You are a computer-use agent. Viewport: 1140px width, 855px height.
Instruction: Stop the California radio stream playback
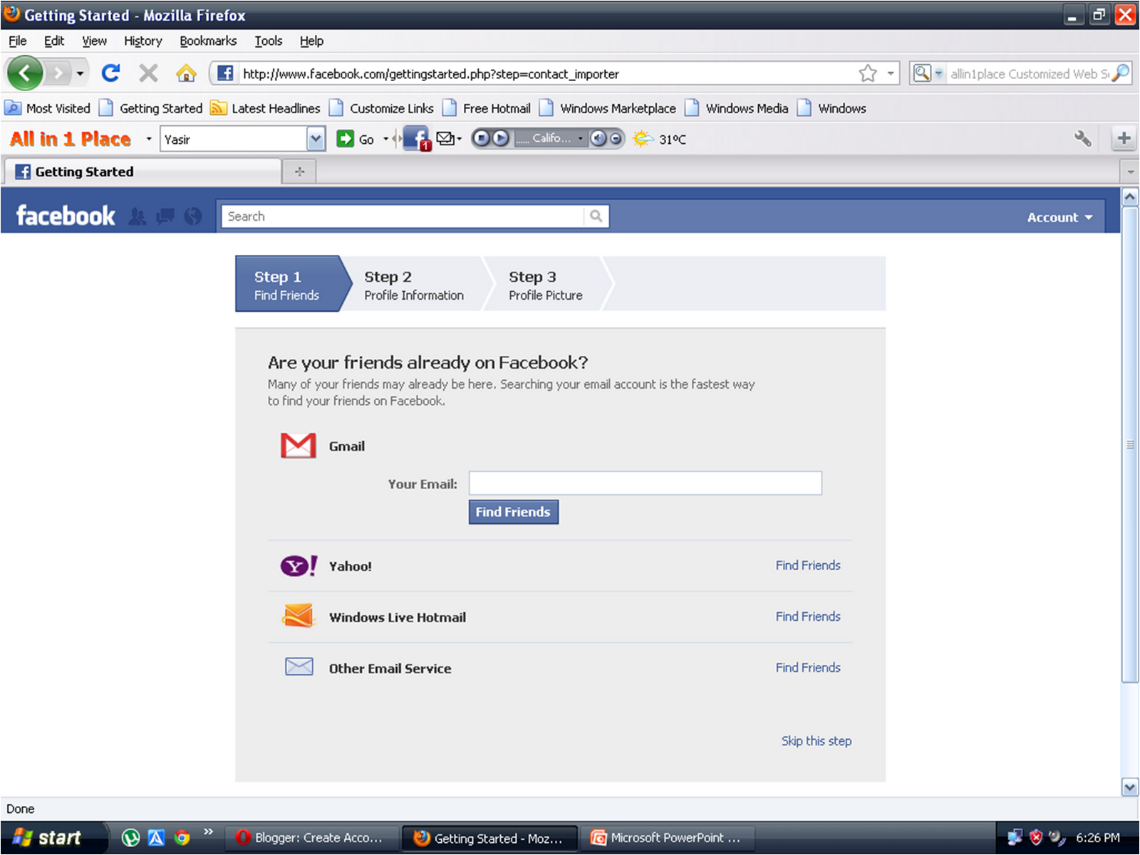482,138
